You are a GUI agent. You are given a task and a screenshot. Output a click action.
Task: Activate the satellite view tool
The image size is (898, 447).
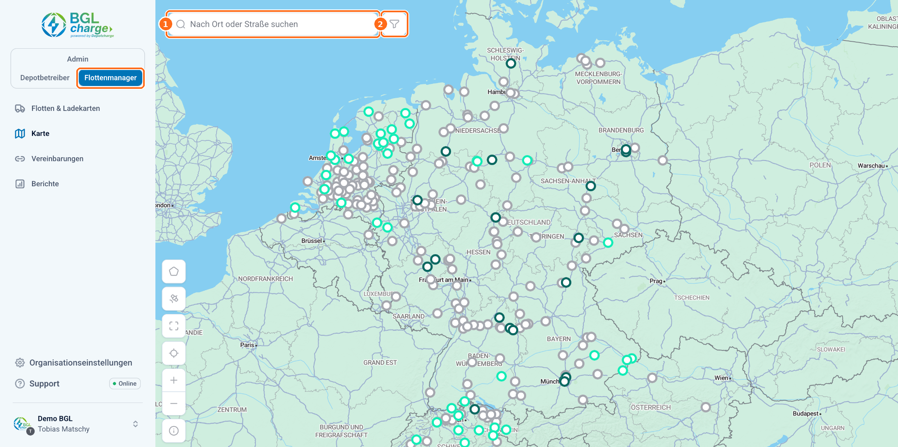(174, 298)
